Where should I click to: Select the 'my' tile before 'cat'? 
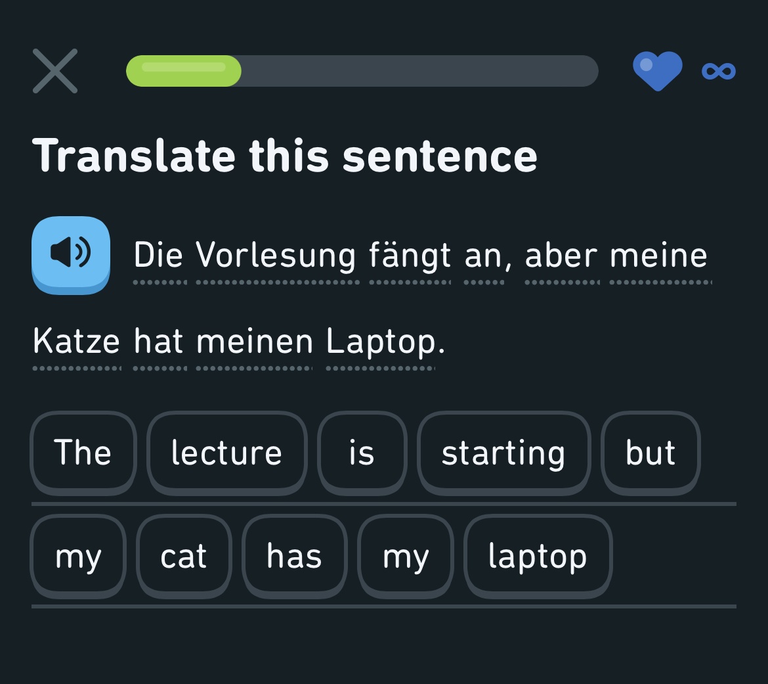78,556
